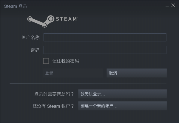This screenshot has width=179, height=123.
Task: Focus the 密码 input field
Action: [105, 50]
